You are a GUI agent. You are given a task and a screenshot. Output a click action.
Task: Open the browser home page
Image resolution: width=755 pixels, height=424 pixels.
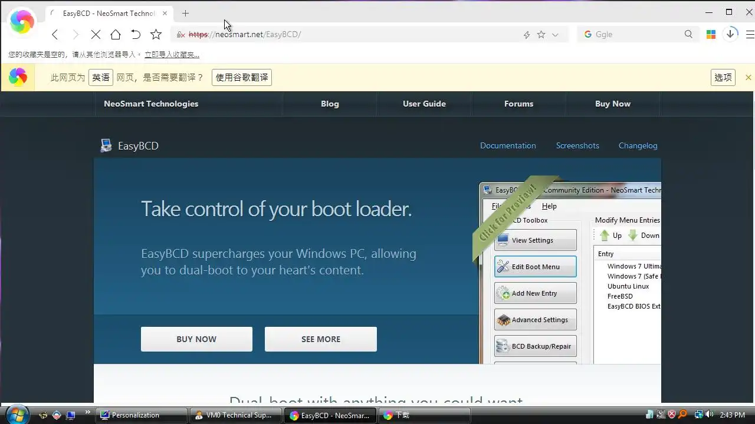pyautogui.click(x=116, y=35)
